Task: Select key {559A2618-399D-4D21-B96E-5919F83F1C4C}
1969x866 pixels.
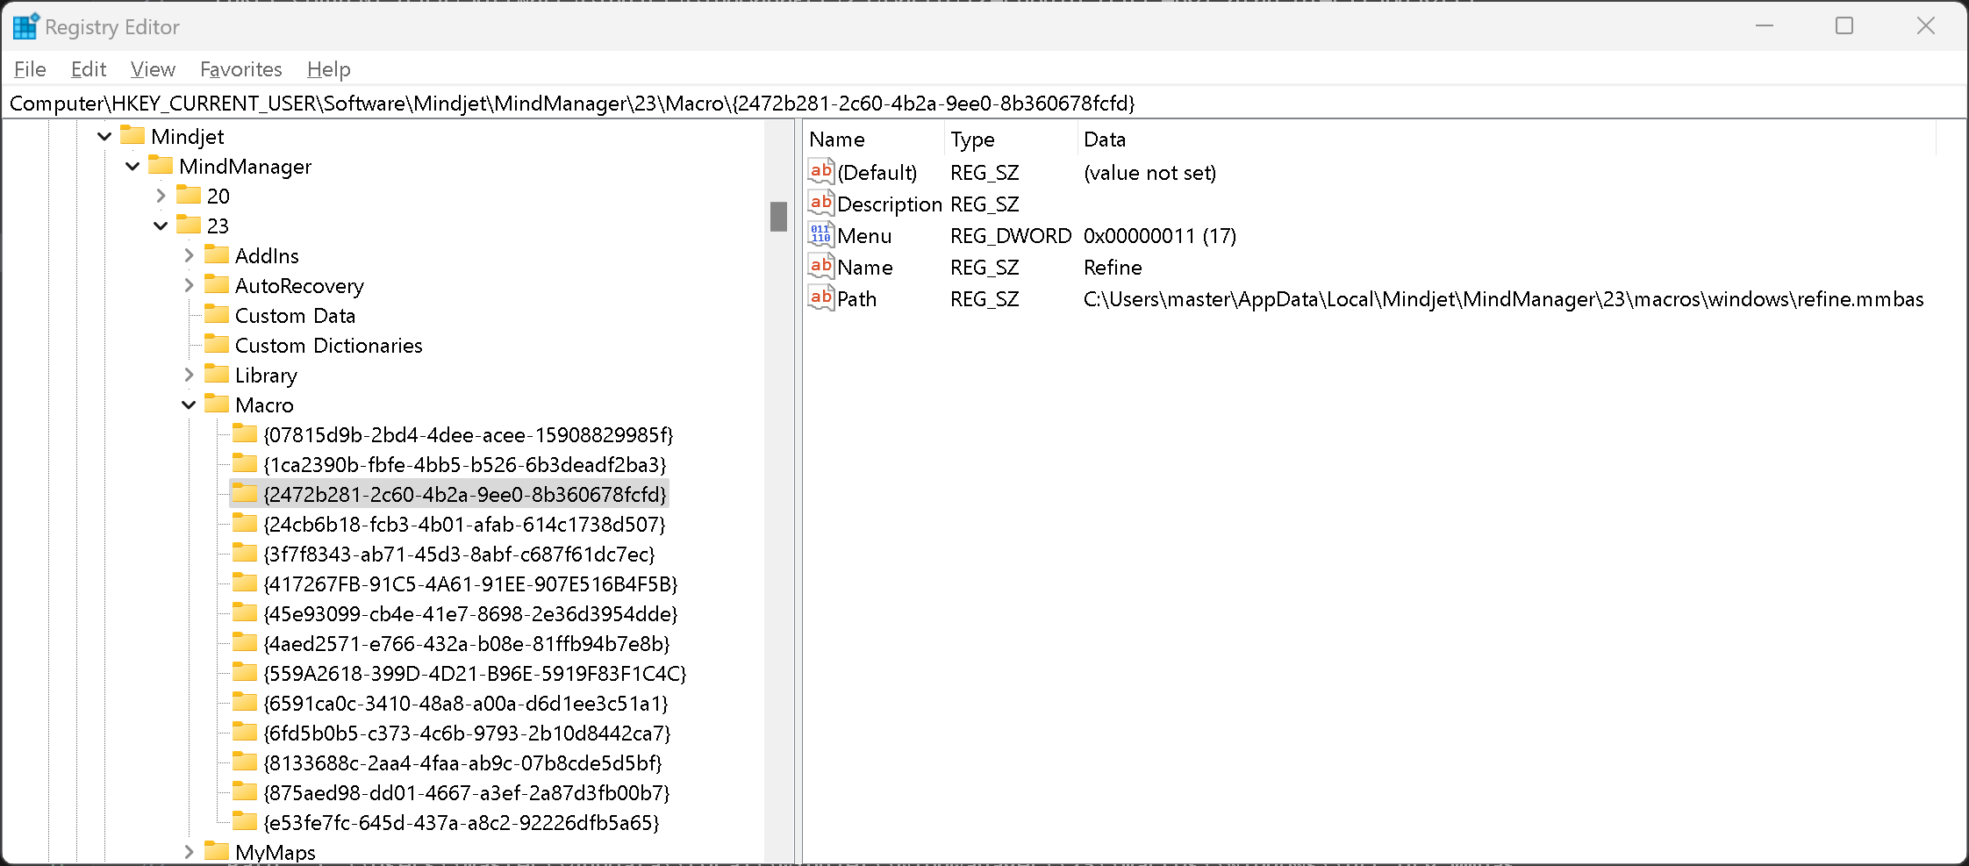Action: (x=474, y=673)
